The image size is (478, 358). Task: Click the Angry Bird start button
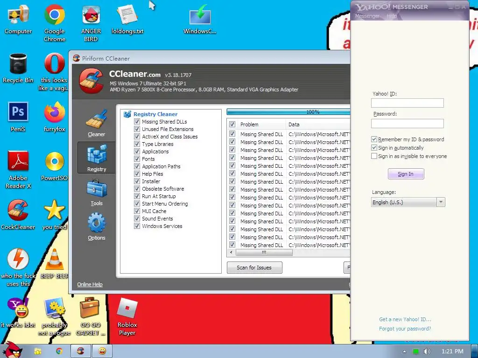(14, 351)
